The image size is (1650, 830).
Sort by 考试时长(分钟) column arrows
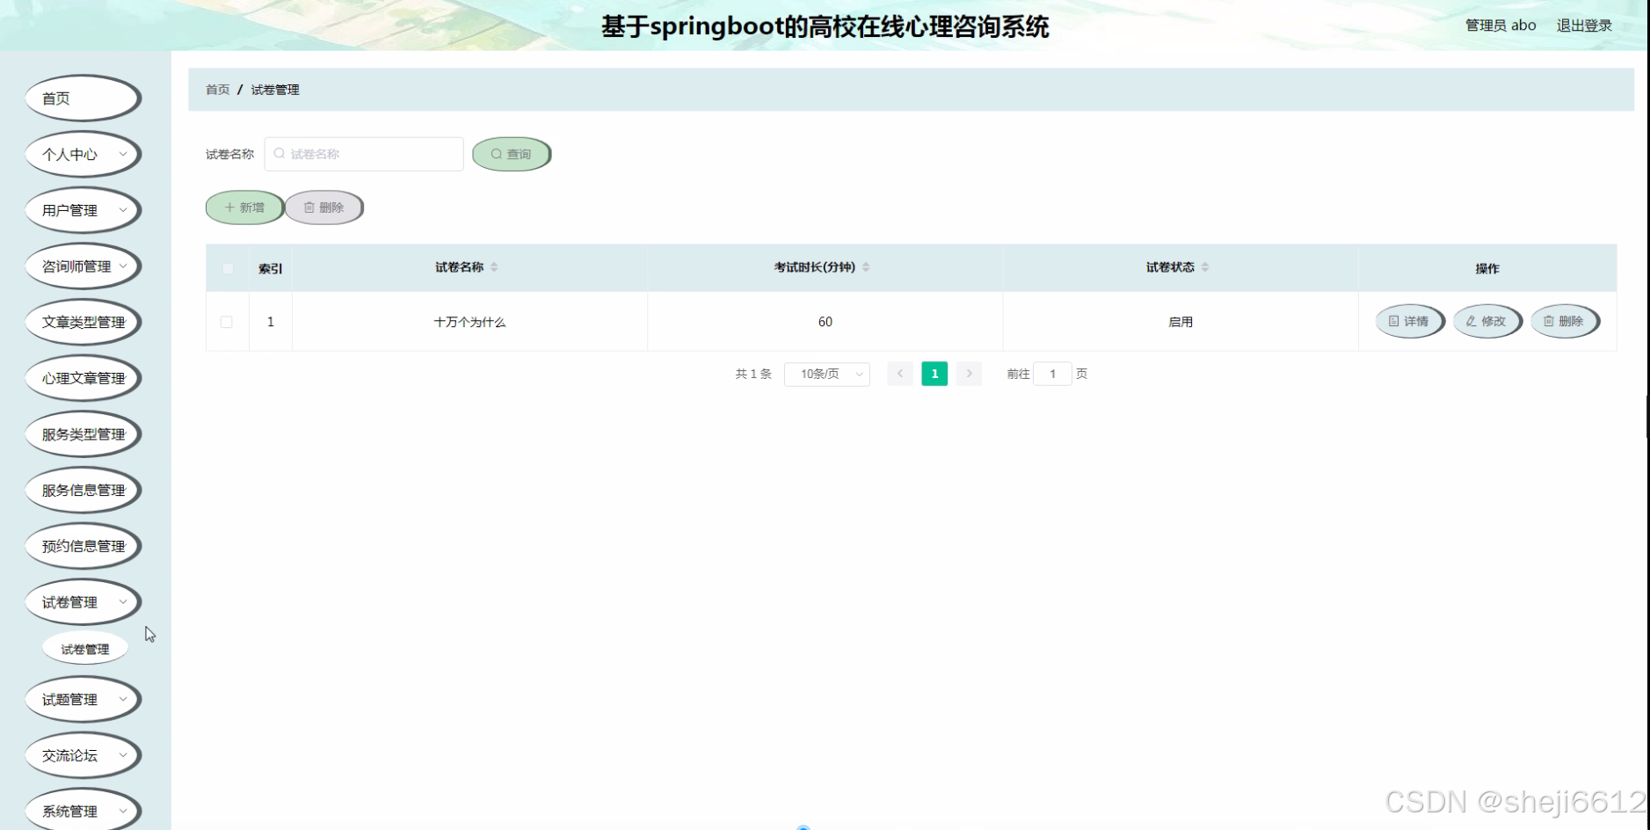(x=866, y=267)
